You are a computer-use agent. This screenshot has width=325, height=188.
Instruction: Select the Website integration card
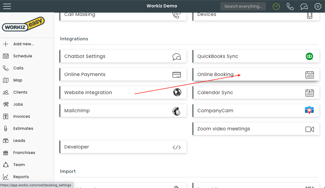click(123, 92)
